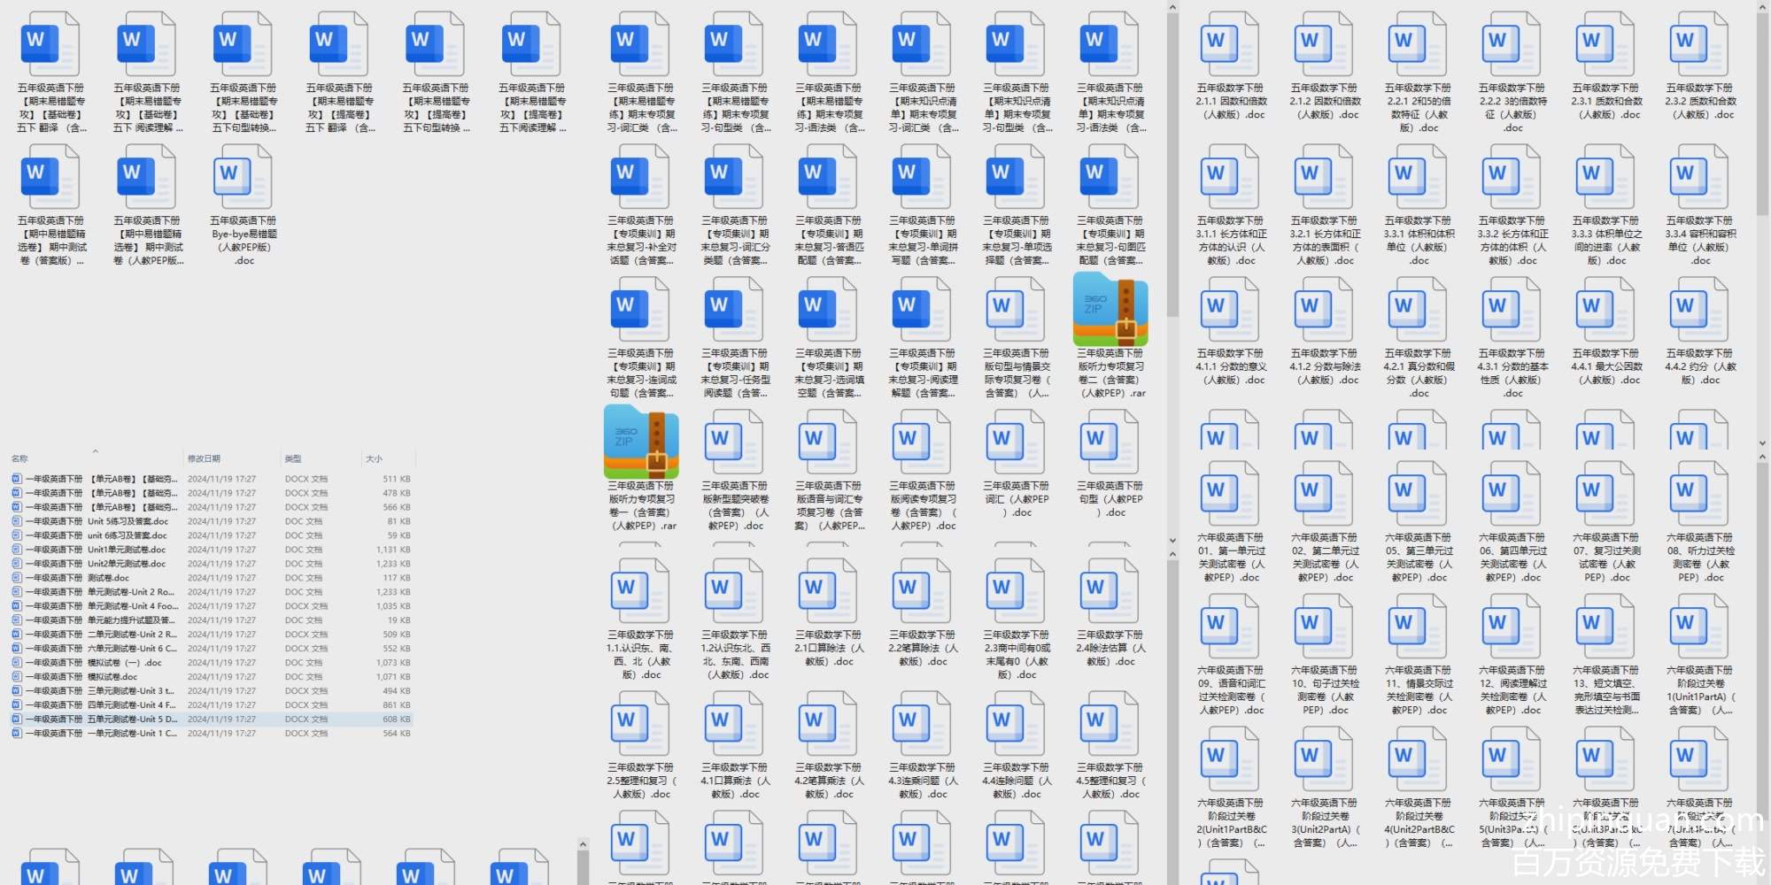Viewport: 1771px width, 885px height.
Task: Open the 听力专项复习卷二 .rar archive
Action: click(1110, 311)
